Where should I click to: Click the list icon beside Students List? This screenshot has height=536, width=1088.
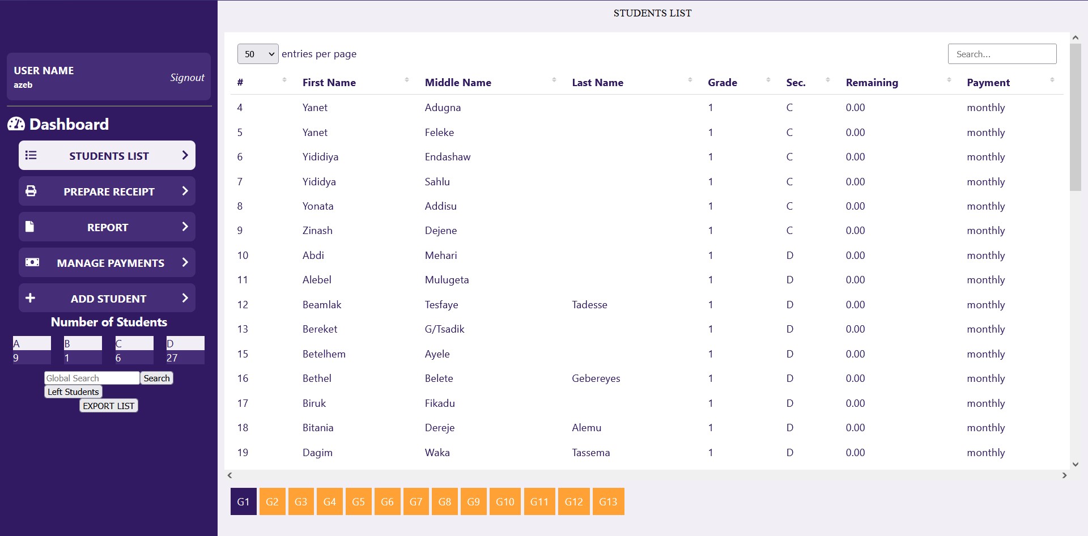pyautogui.click(x=31, y=155)
